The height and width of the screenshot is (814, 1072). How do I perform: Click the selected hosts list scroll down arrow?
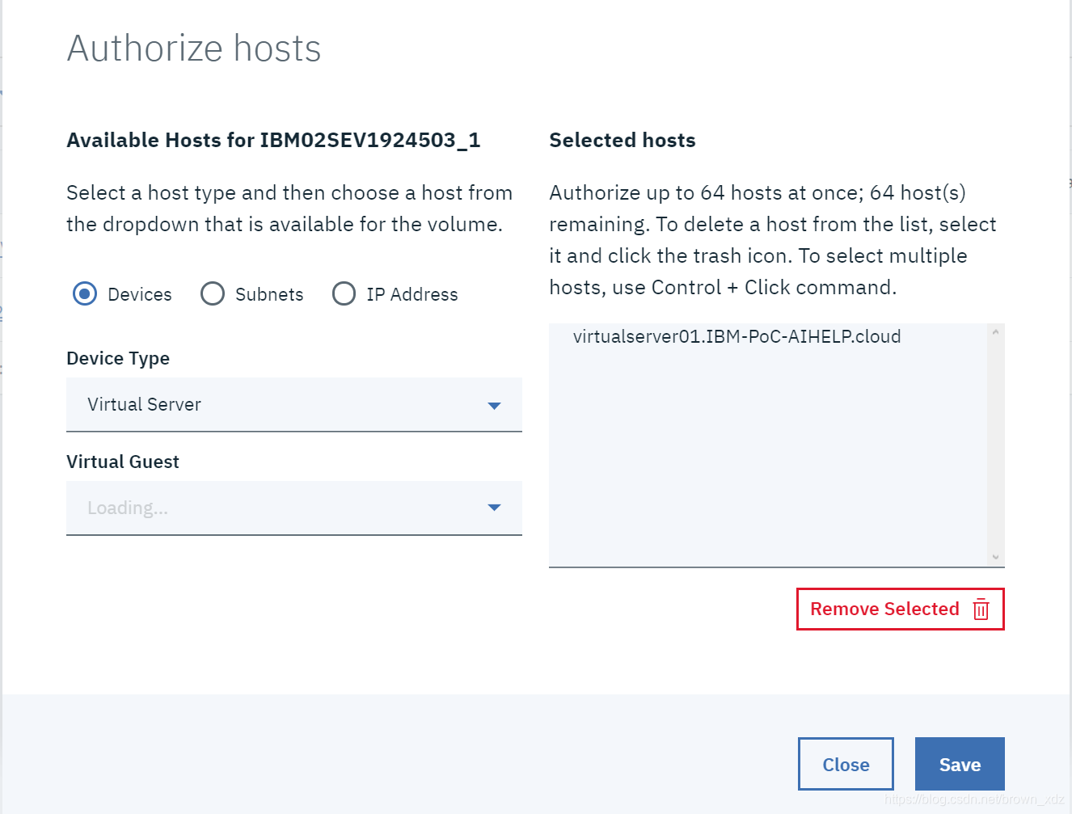pos(996,557)
